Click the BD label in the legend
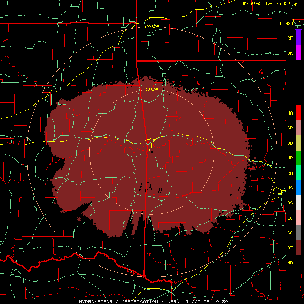The image size is (304, 304). [290, 143]
